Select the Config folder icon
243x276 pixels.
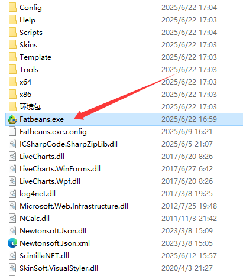click(x=12, y=8)
